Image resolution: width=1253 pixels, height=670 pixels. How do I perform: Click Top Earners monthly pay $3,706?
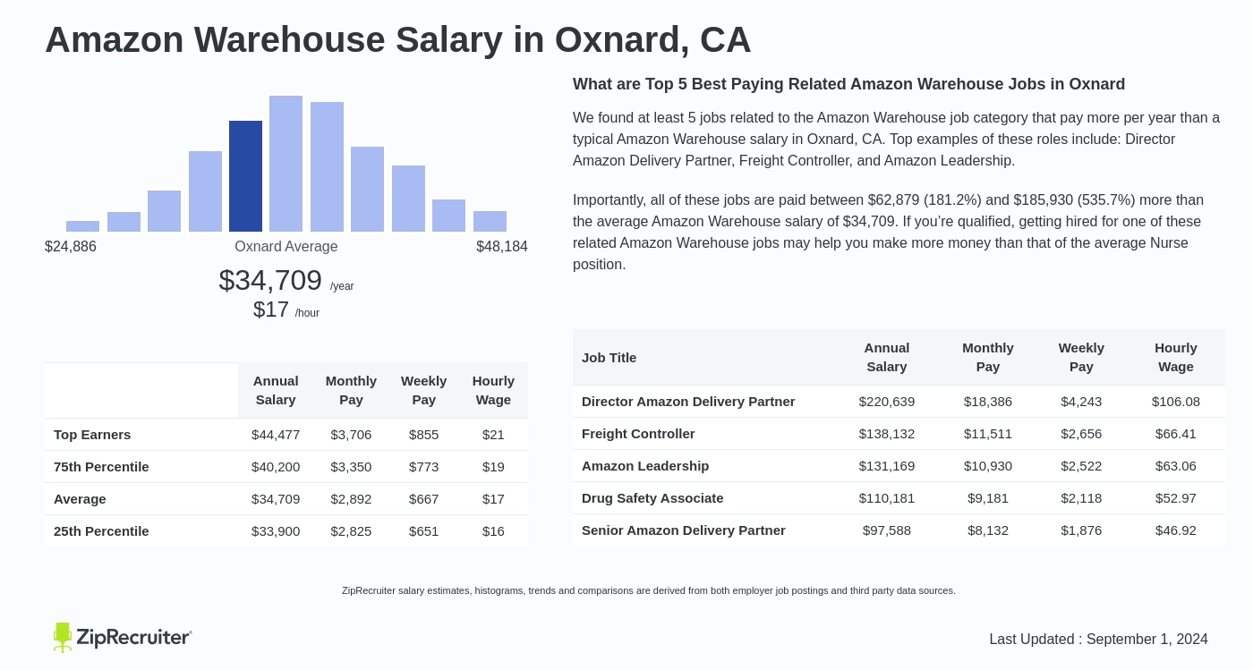351,435
